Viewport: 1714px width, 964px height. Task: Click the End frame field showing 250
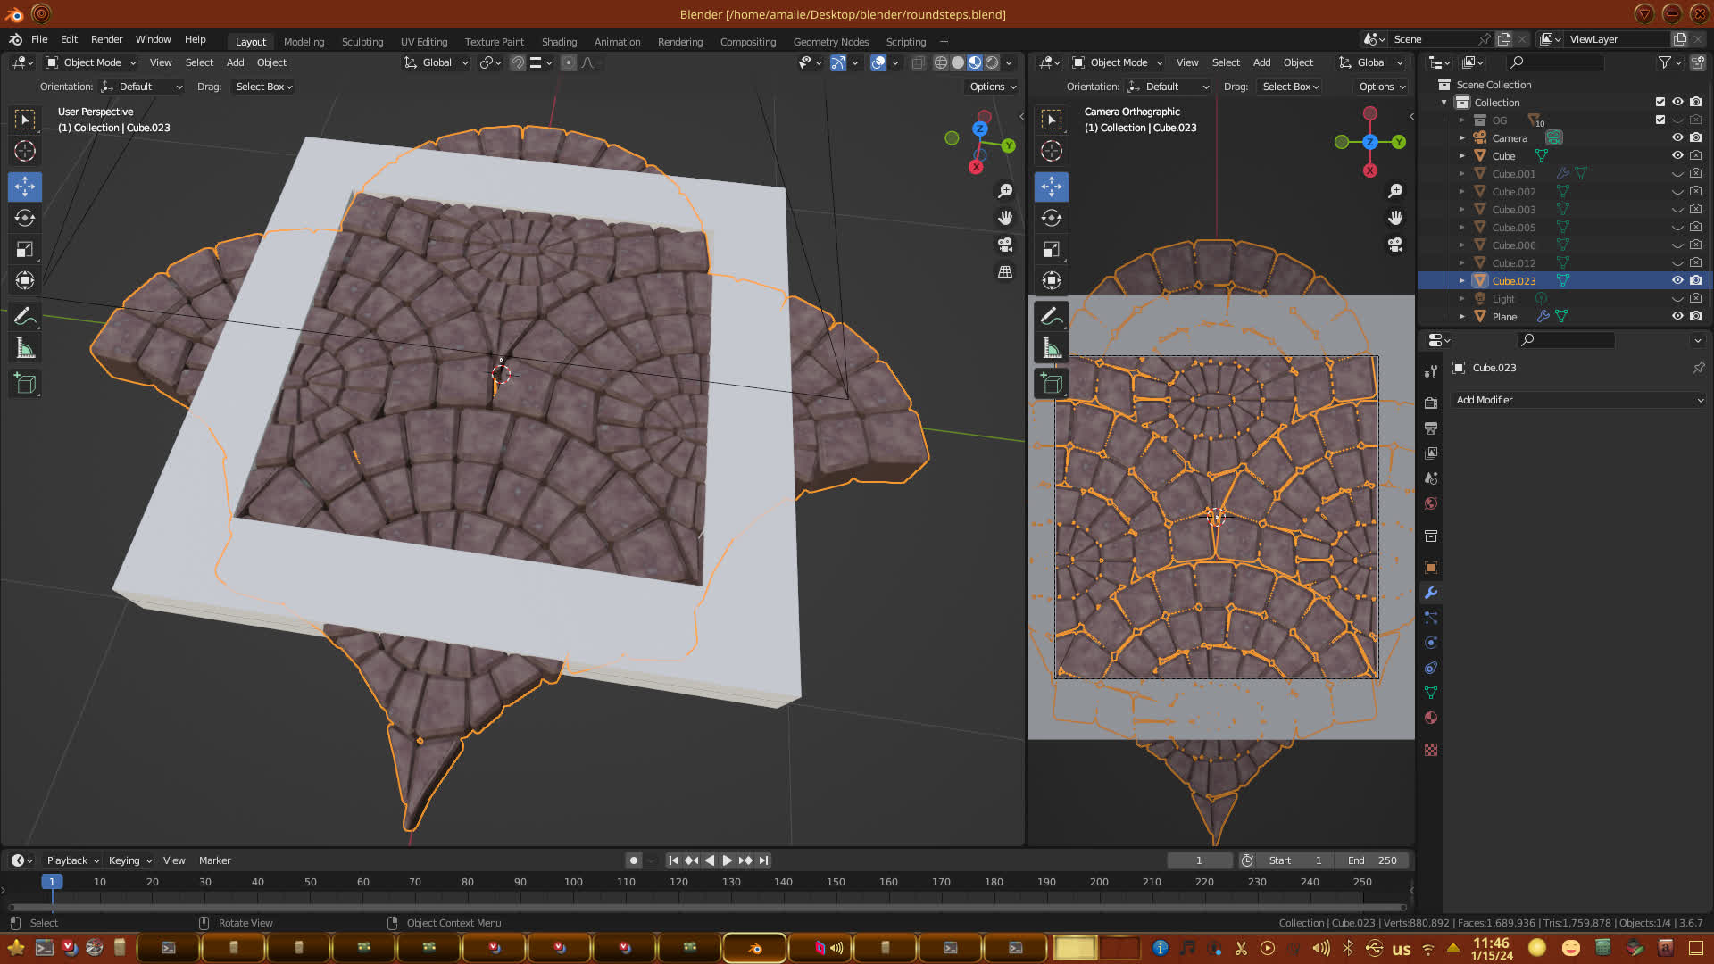pos(1373,860)
